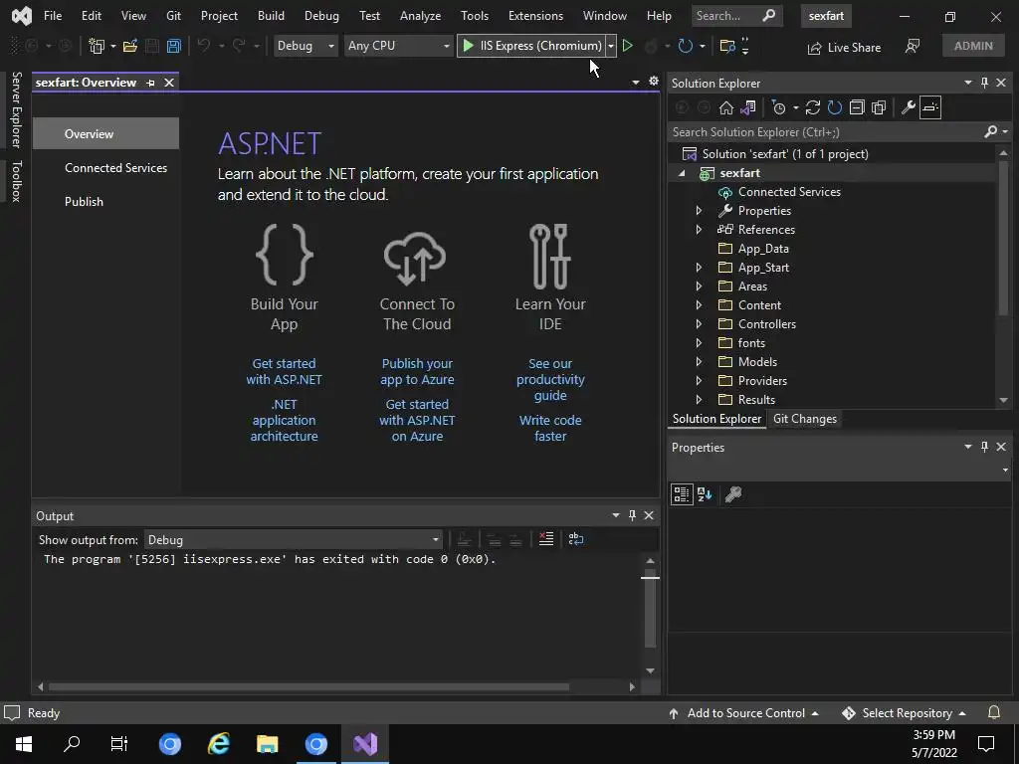Click Show All Files icon in Solution Explorer
Screen dimensions: 1019x764
point(879,107)
